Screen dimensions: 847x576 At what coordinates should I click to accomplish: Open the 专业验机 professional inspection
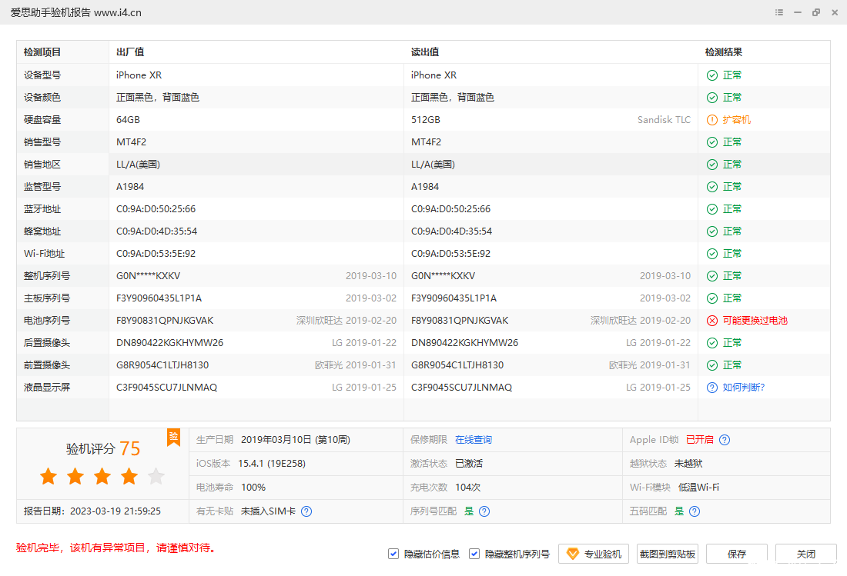(594, 554)
